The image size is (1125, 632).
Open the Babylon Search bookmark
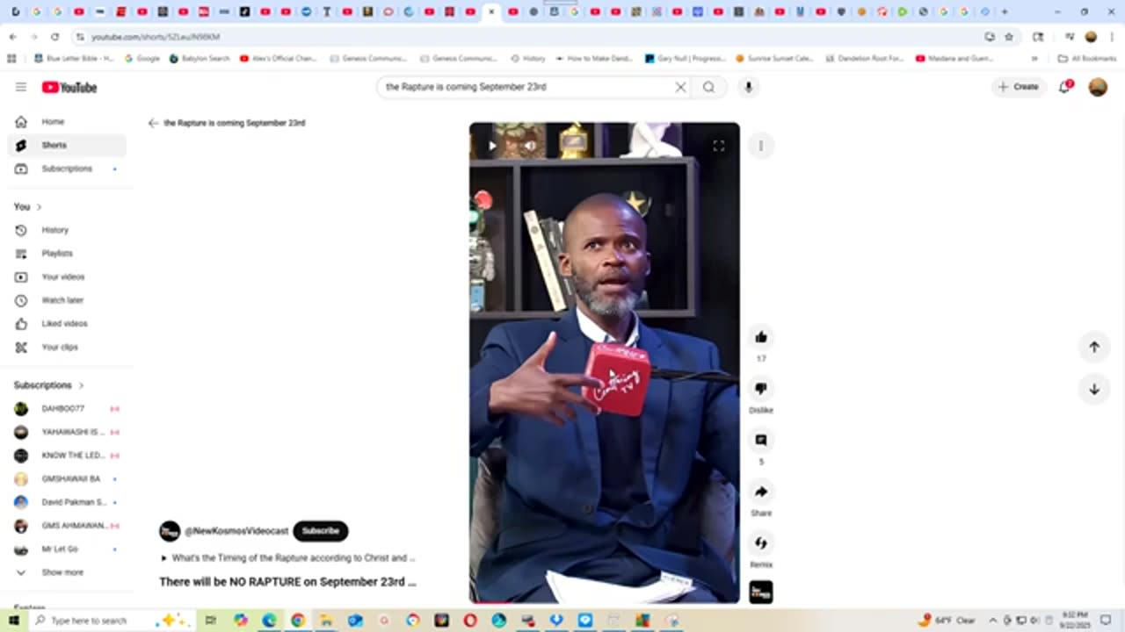click(200, 59)
